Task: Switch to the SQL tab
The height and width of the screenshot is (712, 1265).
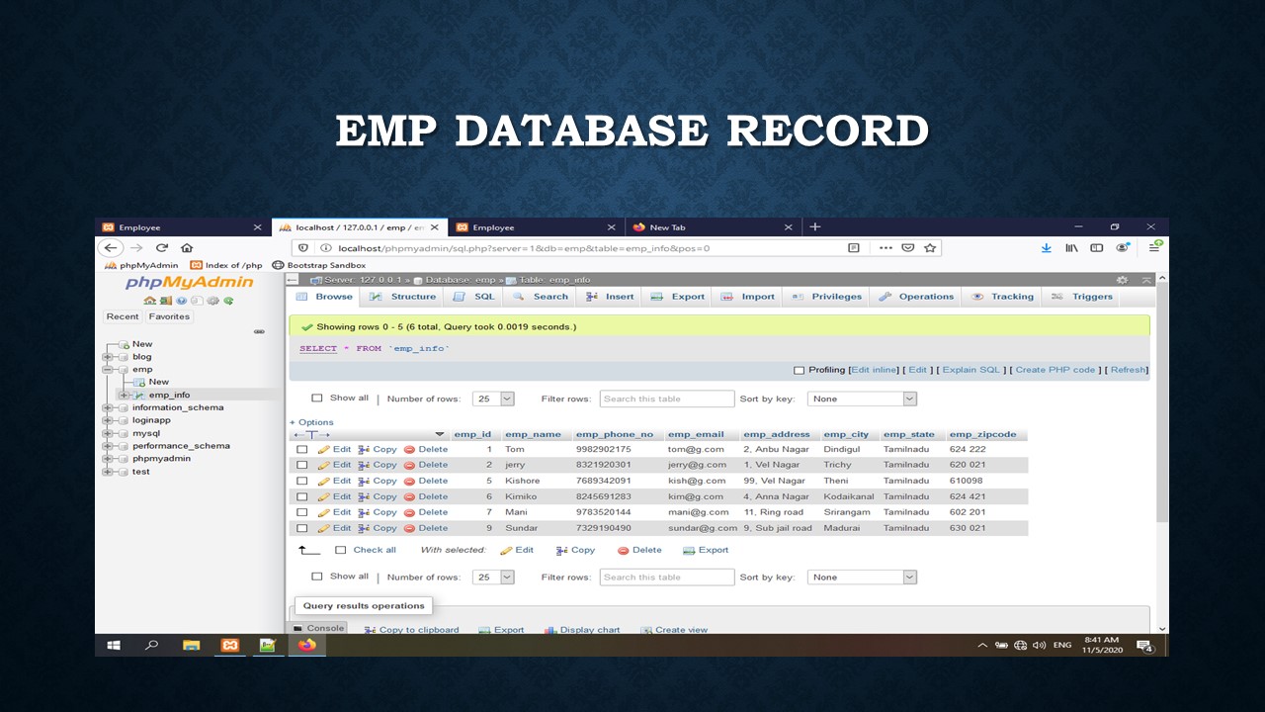Action: tap(474, 297)
